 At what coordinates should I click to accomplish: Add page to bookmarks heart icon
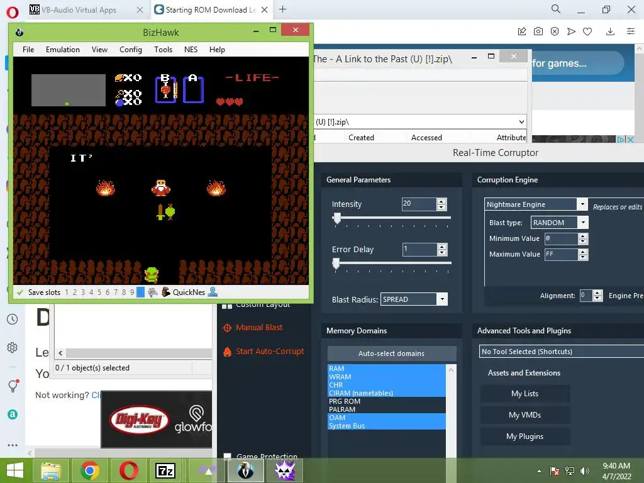click(x=587, y=31)
